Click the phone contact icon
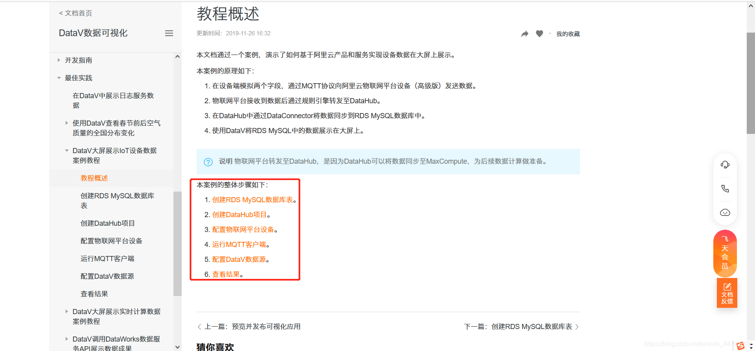 coord(725,188)
